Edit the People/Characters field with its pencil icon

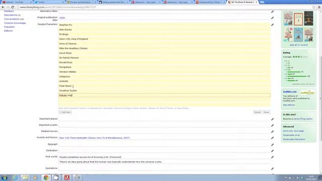point(272,25)
